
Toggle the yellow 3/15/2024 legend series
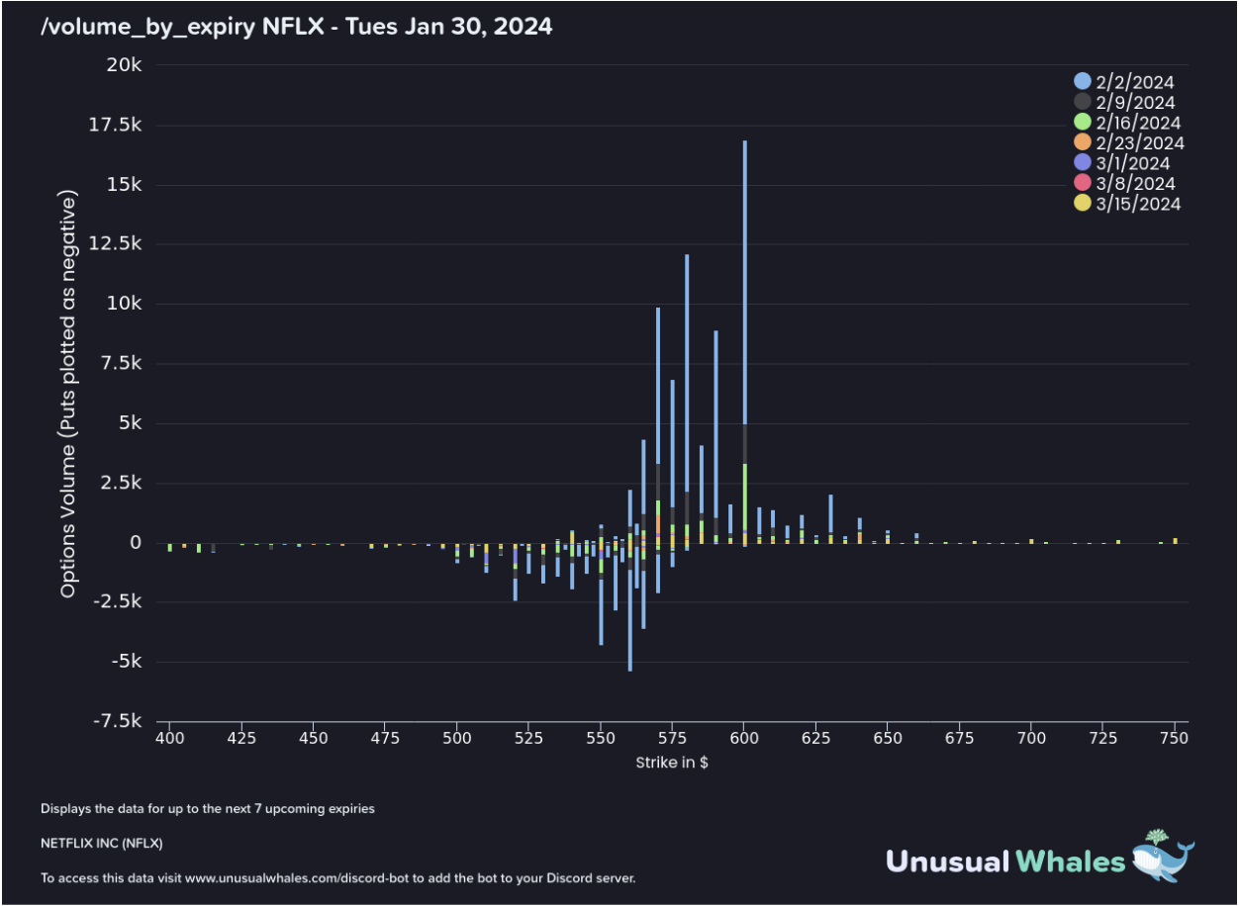1084,204
